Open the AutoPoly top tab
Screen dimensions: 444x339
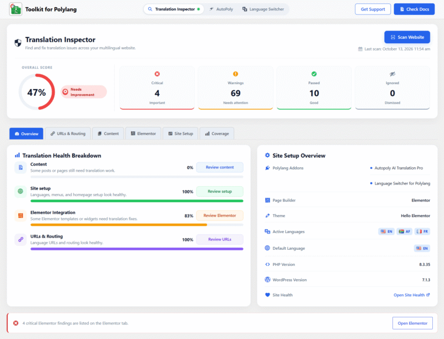221,9
